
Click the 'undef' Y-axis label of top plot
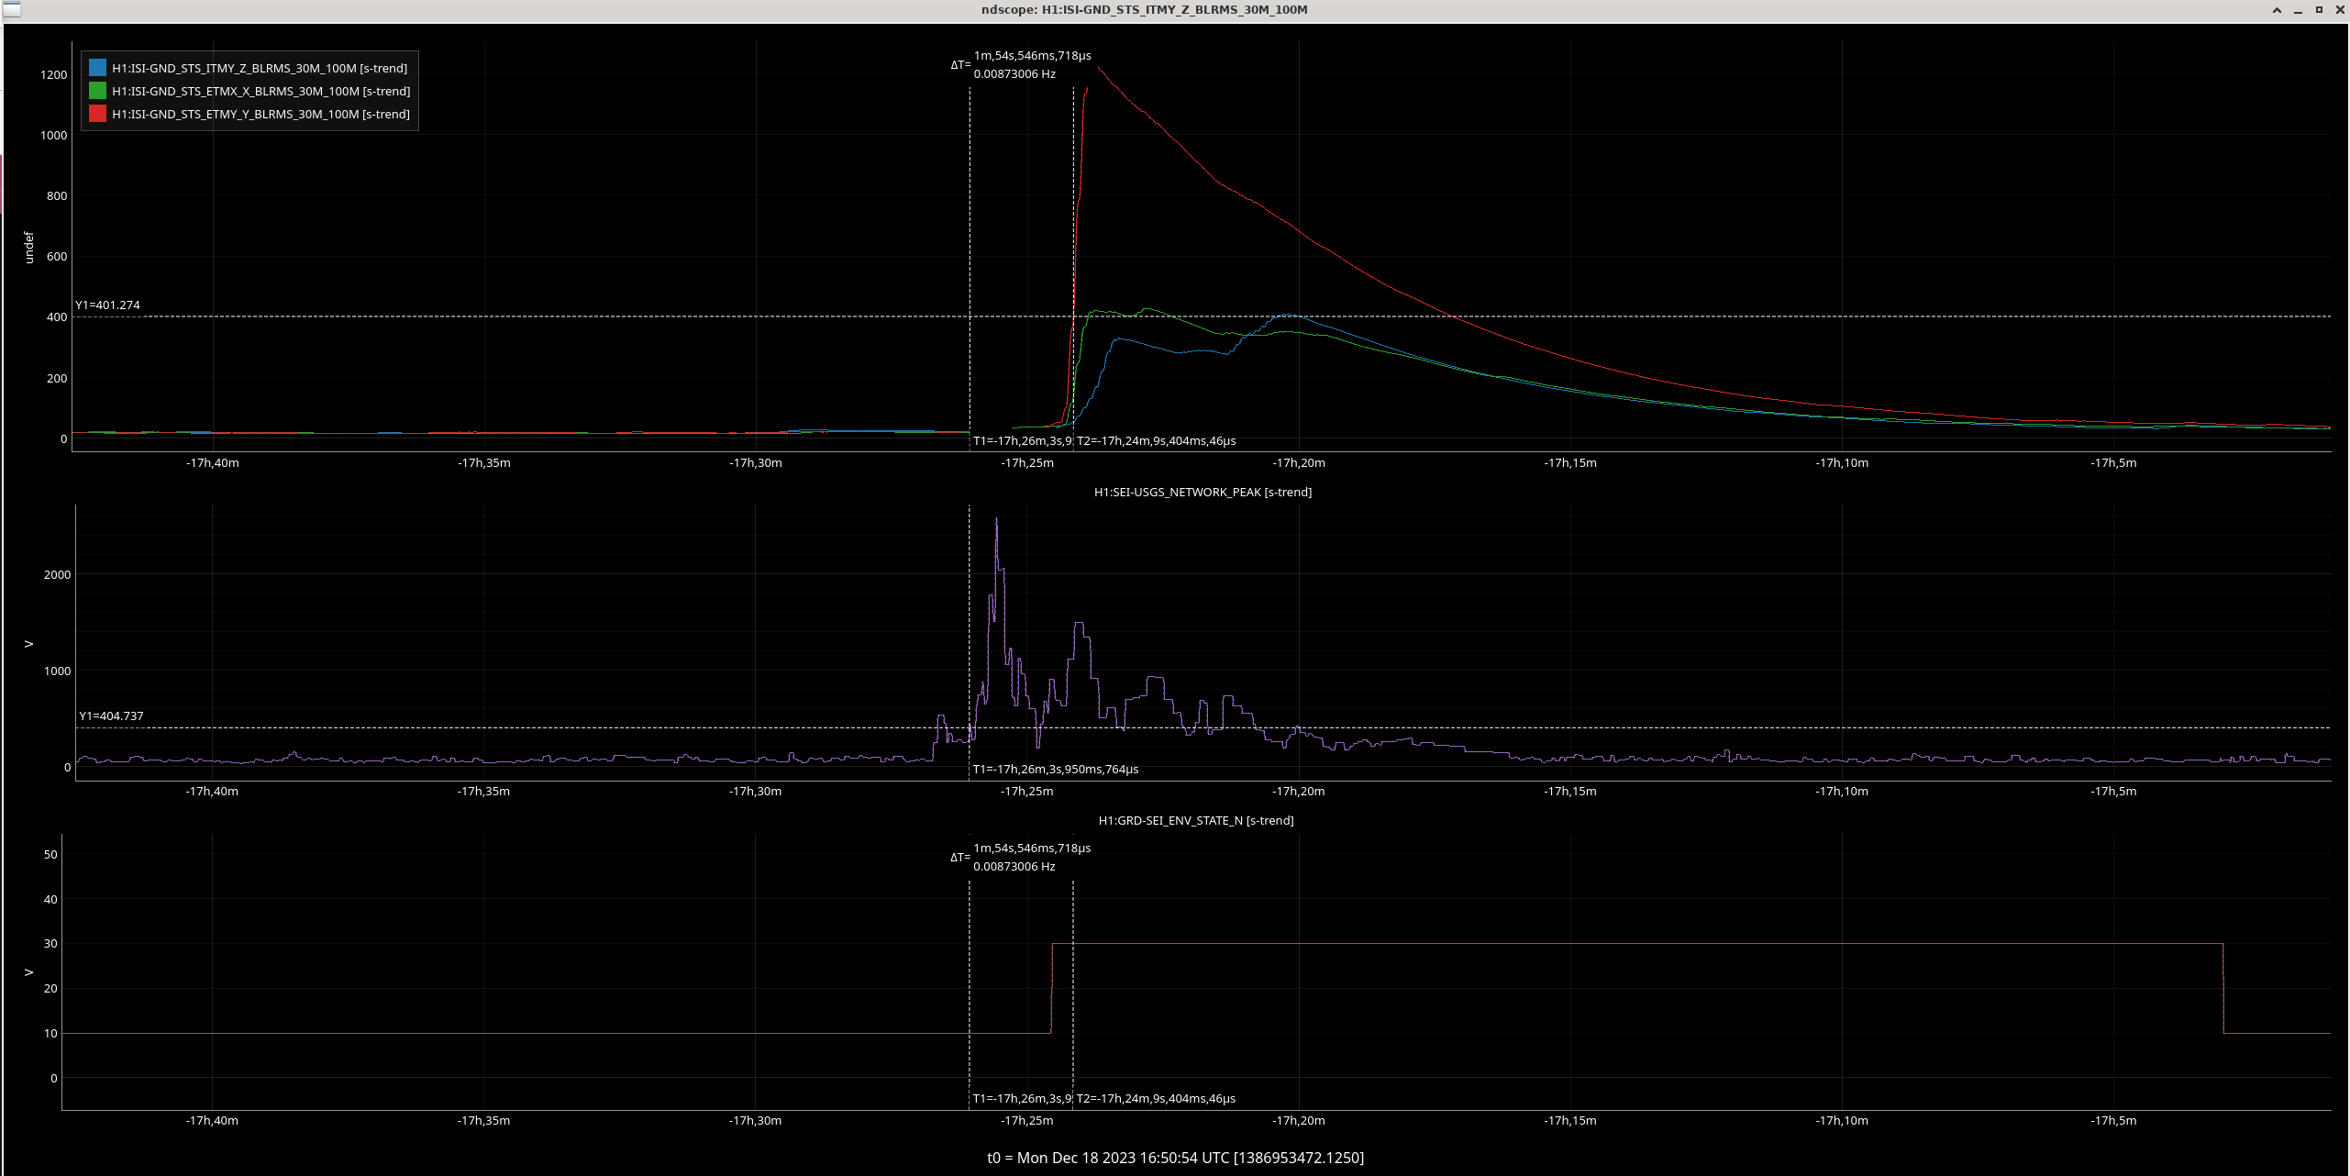pos(28,248)
